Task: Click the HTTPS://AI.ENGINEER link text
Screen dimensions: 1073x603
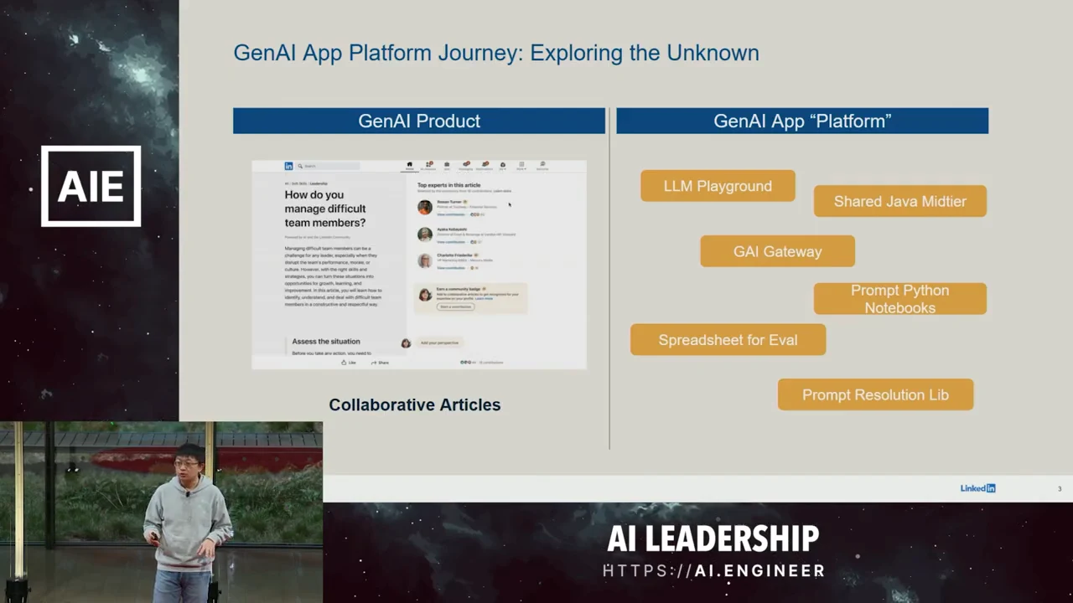Action: pyautogui.click(x=714, y=571)
